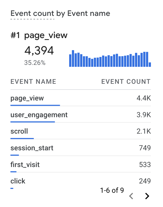163x207 pixels.
Task: Click the 1-6 of 9 pagination label
Action: click(x=112, y=190)
